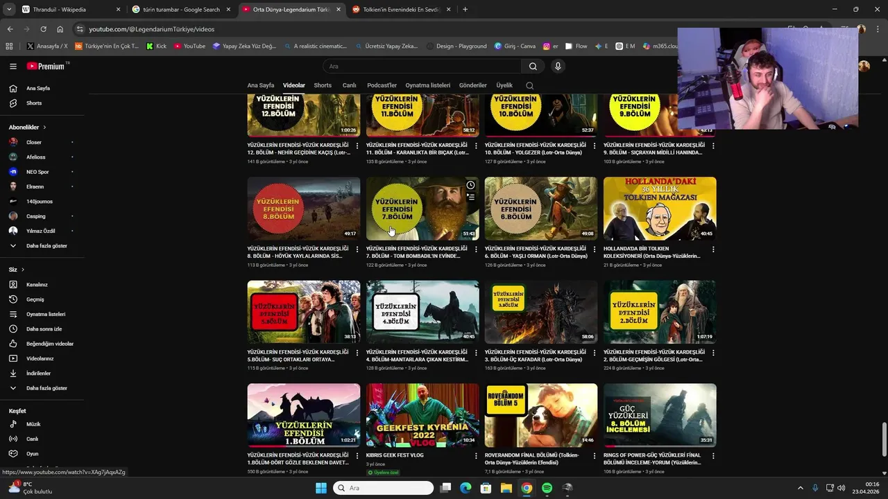This screenshot has width=888, height=499.
Task: Play the Yüzüklerin Efendisi 1.Bölüm thumbnail
Action: point(304,415)
